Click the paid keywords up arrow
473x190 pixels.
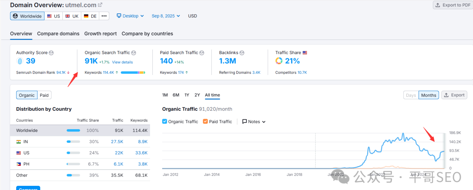tap(187, 72)
